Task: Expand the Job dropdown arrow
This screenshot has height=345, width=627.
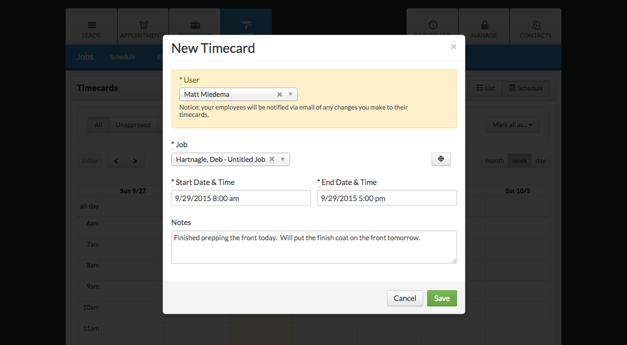Action: (x=283, y=160)
